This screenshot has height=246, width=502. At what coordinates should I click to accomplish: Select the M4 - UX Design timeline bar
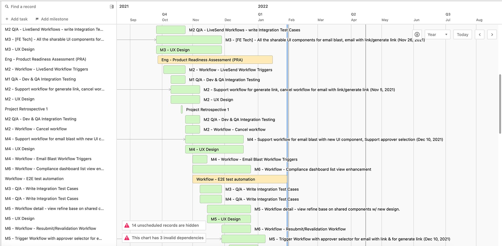[214, 149]
